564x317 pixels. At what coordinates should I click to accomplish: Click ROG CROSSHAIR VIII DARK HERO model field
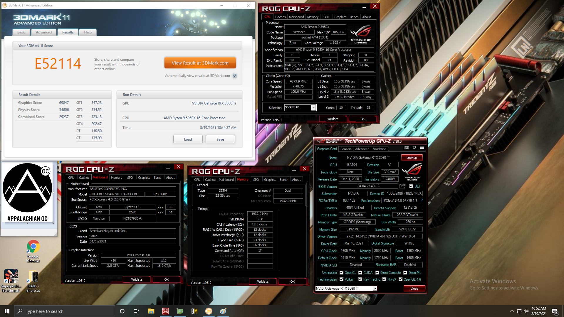tap(117, 194)
